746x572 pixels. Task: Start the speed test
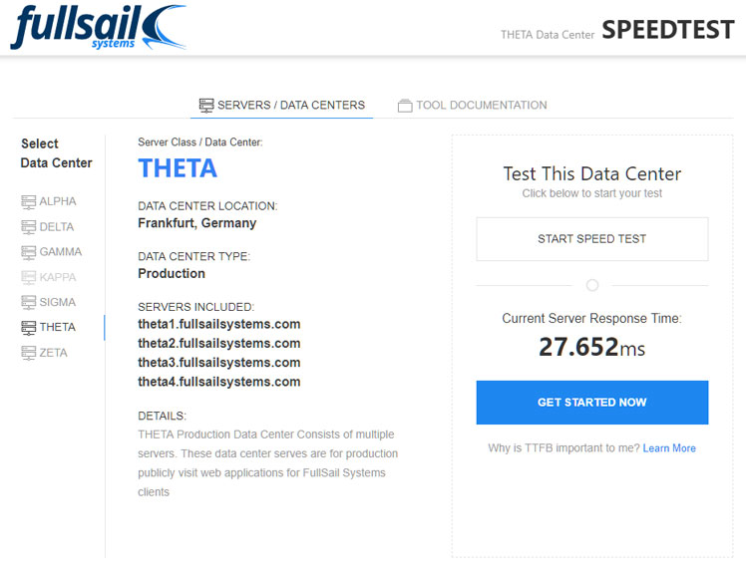tap(591, 239)
